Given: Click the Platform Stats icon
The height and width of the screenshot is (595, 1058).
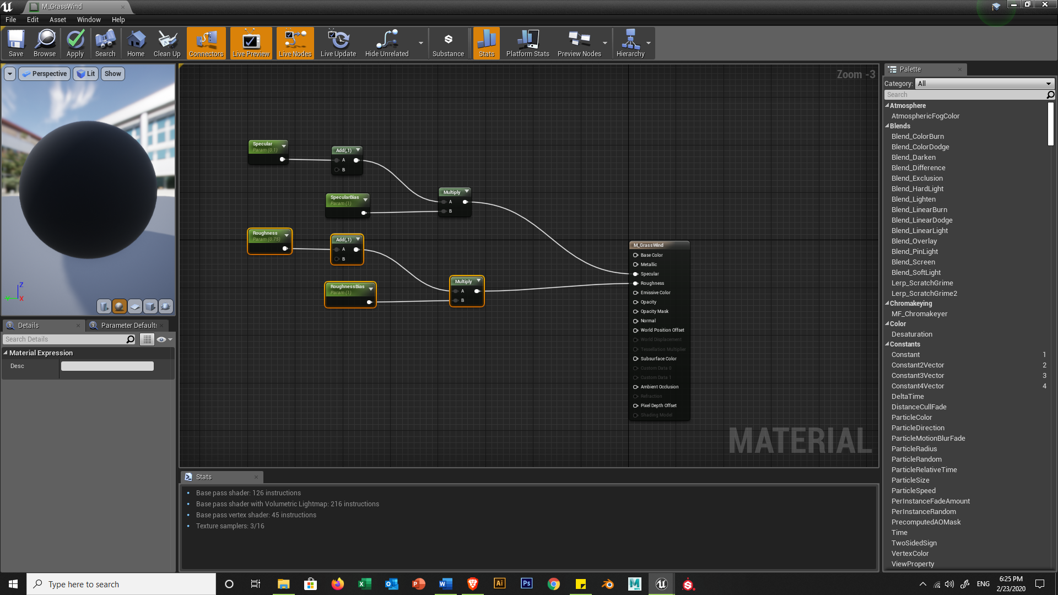Looking at the screenshot, I should 527,43.
